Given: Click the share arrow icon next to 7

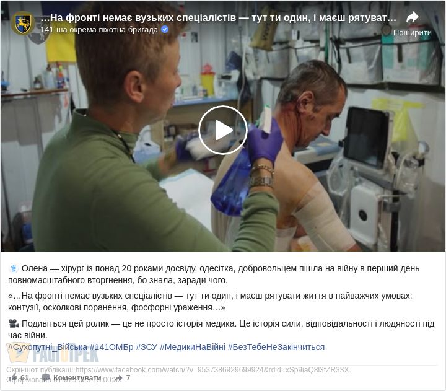Looking at the screenshot, I should 118,378.
